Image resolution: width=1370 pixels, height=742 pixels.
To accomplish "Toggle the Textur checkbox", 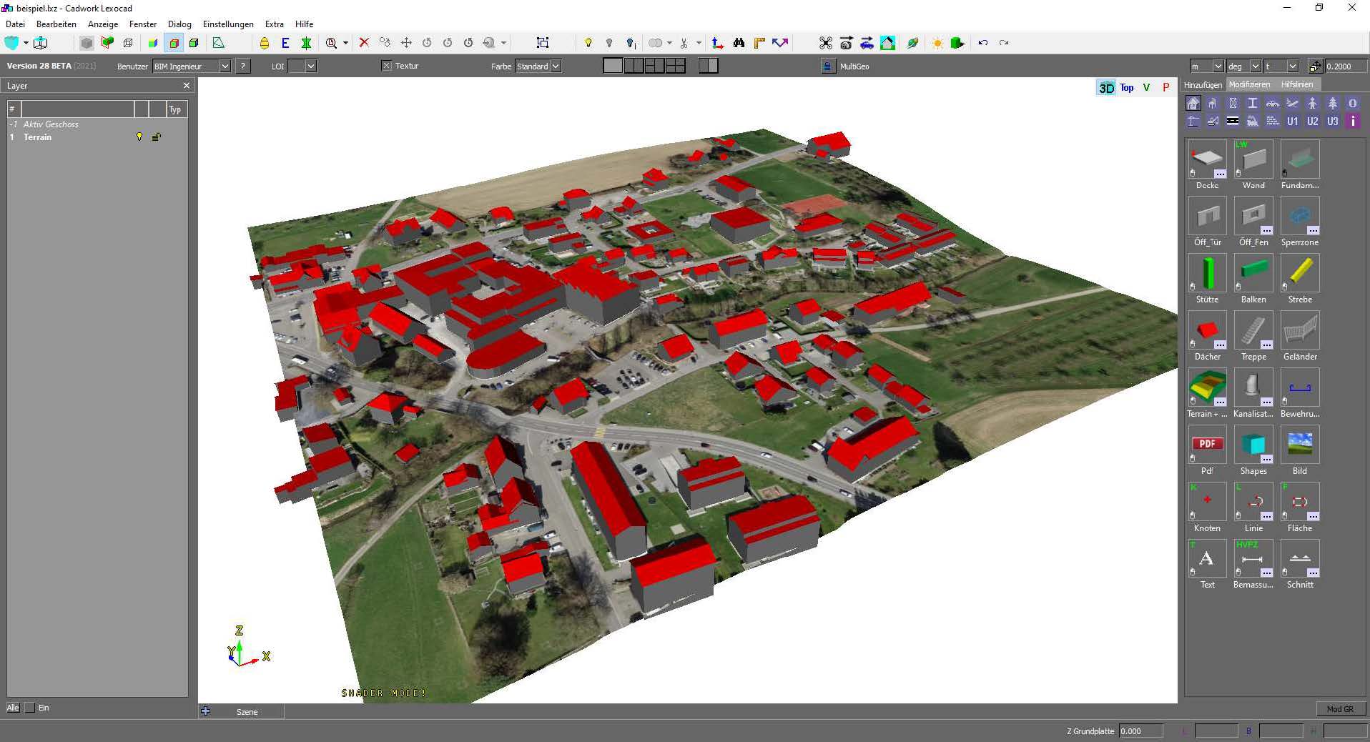I will [x=387, y=66].
